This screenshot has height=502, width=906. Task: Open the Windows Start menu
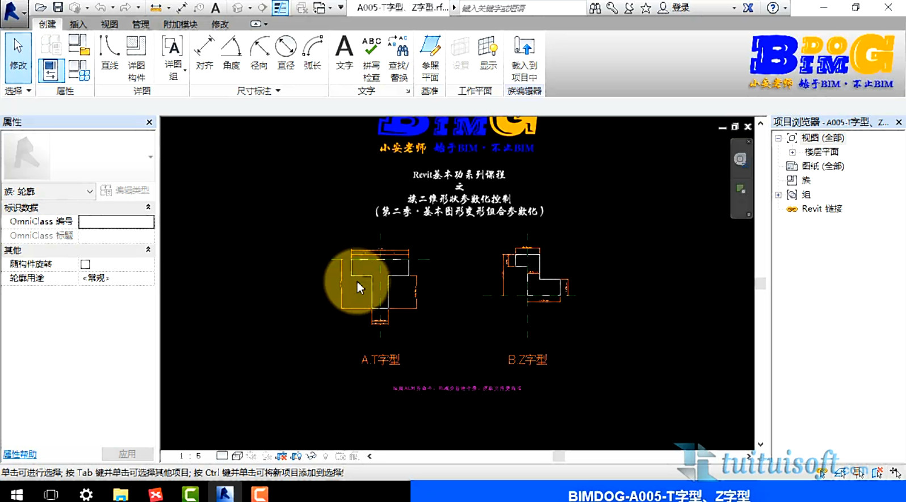pyautogui.click(x=17, y=495)
